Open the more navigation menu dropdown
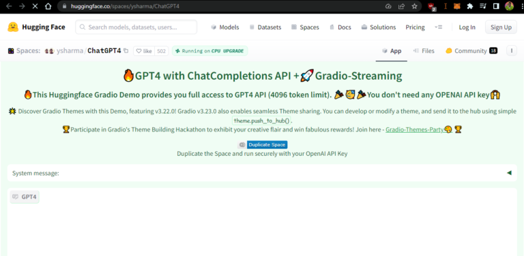The height and width of the screenshot is (256, 524). click(439, 27)
